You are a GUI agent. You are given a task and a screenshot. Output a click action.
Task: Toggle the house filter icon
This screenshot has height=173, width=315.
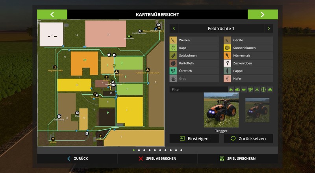[270, 90]
